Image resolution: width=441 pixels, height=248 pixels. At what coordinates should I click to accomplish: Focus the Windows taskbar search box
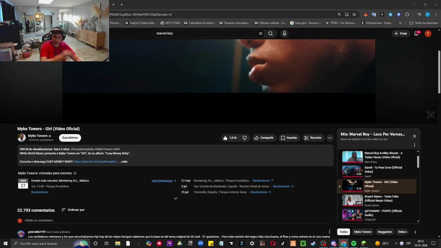51,244
